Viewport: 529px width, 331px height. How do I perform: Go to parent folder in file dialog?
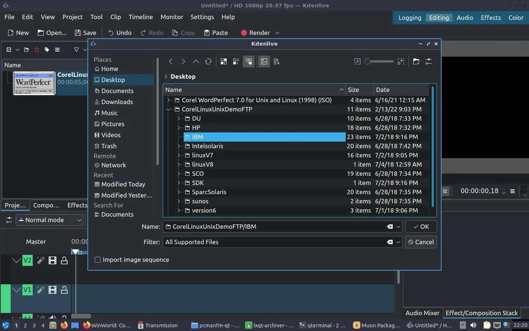pos(196,62)
